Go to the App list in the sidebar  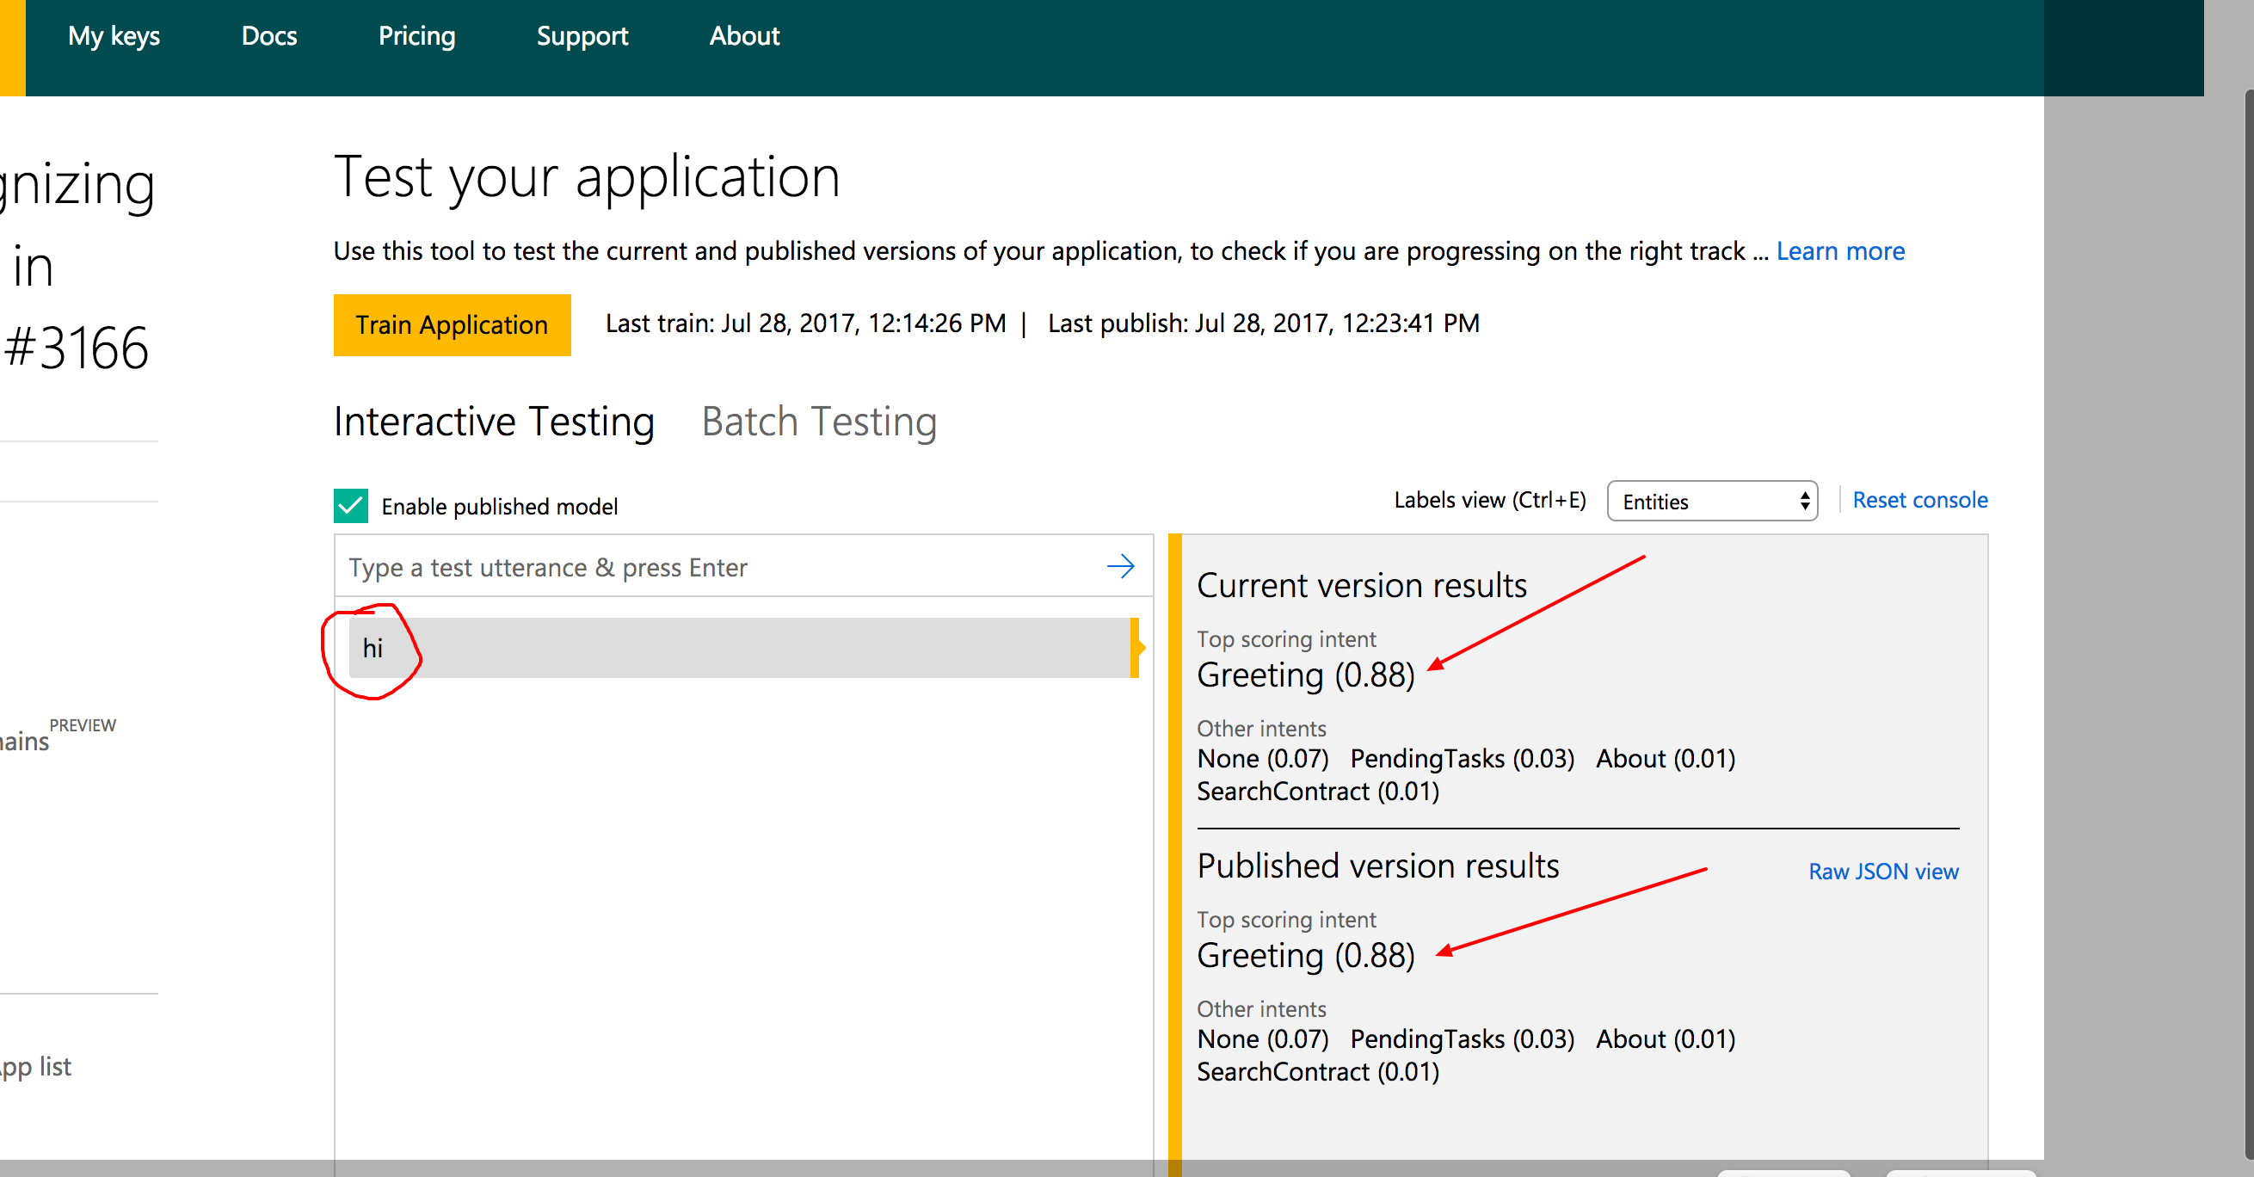click(34, 1066)
